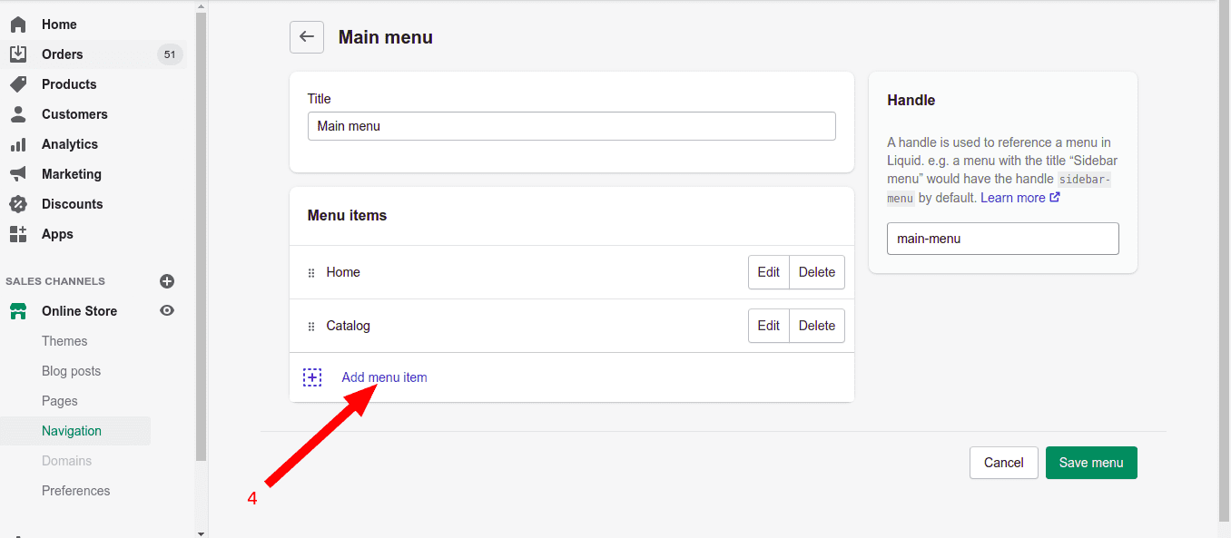The image size is (1231, 538).
Task: Click the Save menu button
Action: point(1091,463)
